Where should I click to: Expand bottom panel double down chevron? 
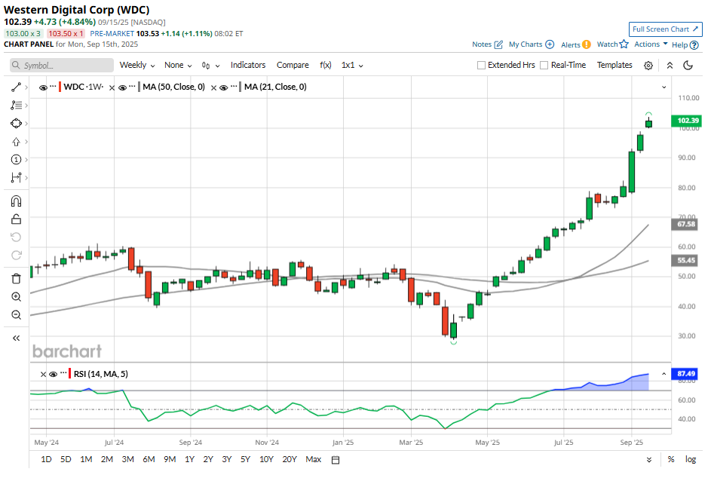[x=649, y=460]
